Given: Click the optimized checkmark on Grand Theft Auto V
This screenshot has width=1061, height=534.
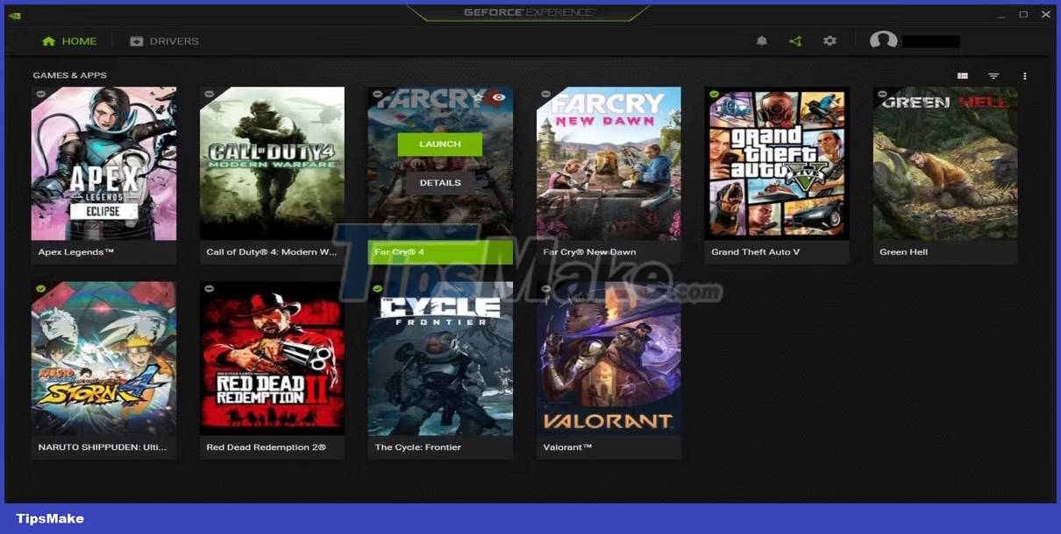Looking at the screenshot, I should [x=713, y=94].
